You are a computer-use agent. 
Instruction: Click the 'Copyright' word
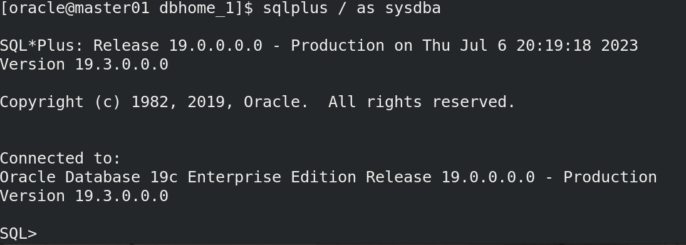coord(41,102)
